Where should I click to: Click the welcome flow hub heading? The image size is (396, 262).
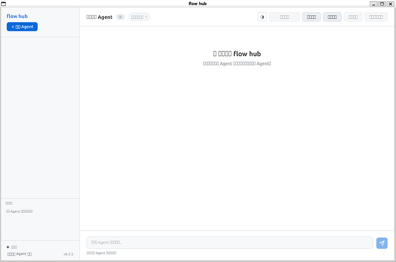point(237,53)
